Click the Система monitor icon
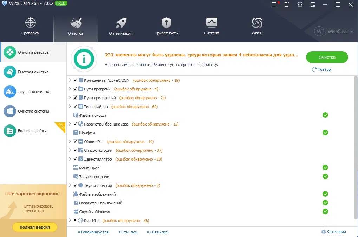The image size is (358, 237). pyautogui.click(x=211, y=22)
